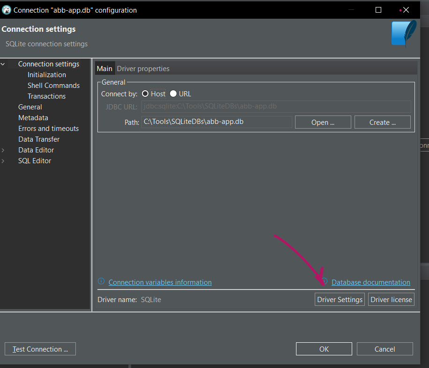The image size is (429, 368).
Task: Click the SQLite feather logo
Action: [x=404, y=33]
